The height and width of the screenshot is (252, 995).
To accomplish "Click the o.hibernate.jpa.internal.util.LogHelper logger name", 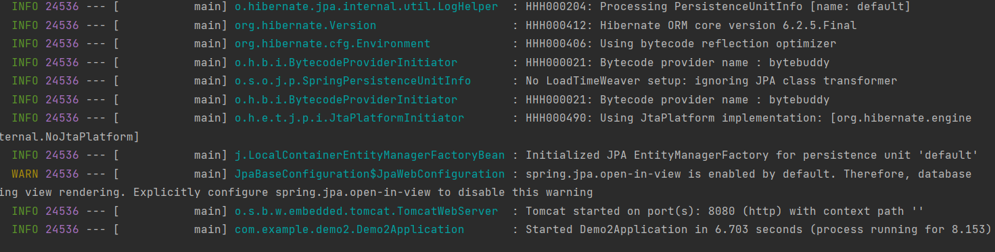I will (x=366, y=7).
